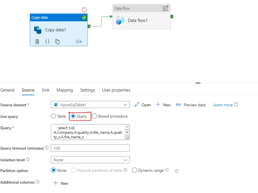Select the Query radio button
This screenshot has width=258, height=193.
(73, 116)
